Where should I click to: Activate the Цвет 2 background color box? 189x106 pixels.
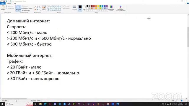click(x=84, y=8)
